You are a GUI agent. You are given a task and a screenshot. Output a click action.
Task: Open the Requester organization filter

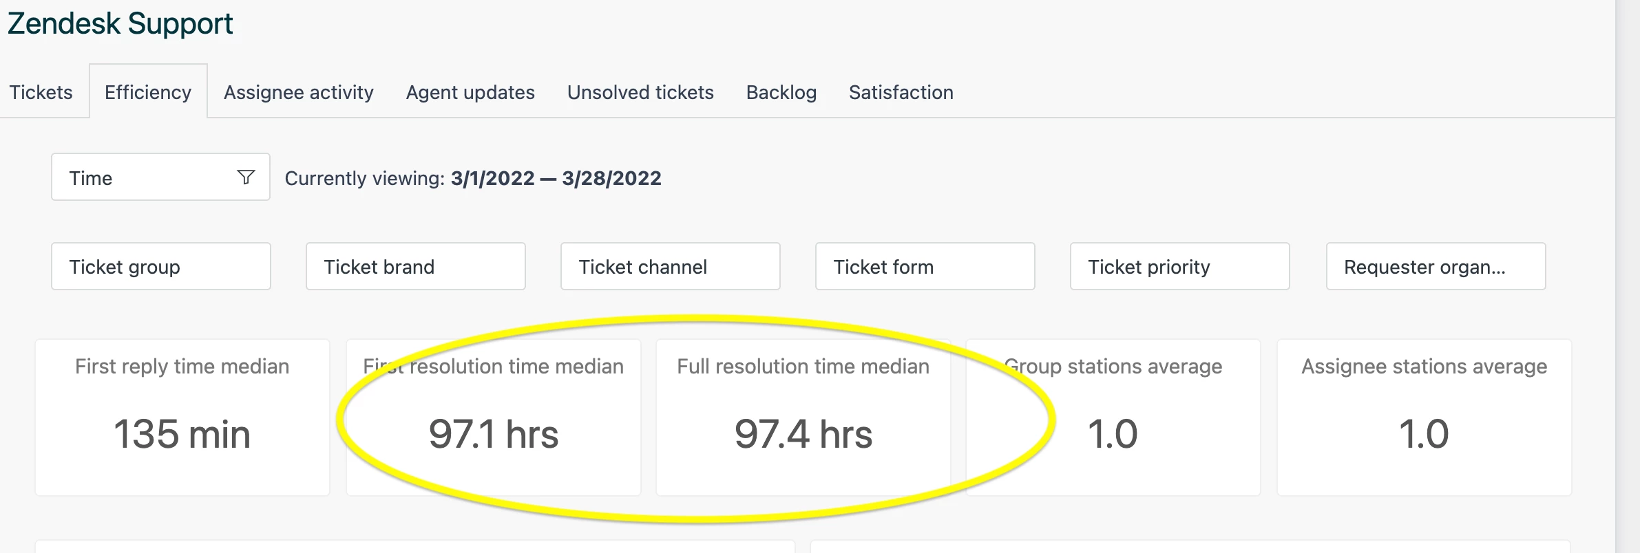coord(1436,266)
